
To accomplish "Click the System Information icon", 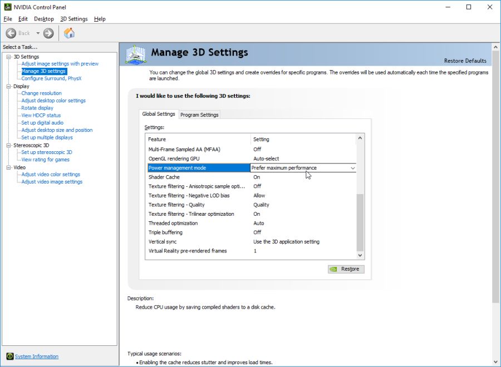I will (10, 356).
